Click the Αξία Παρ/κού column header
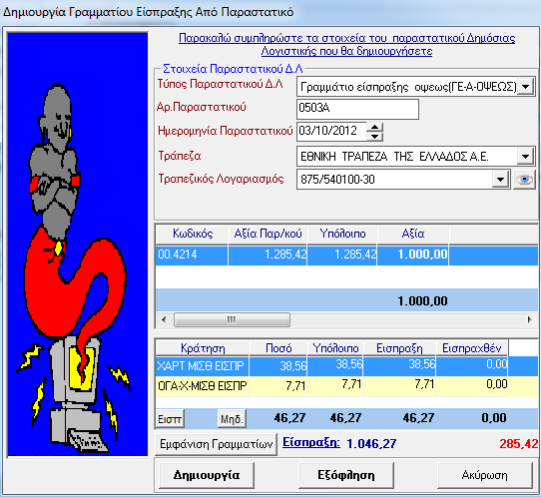This screenshot has width=541, height=497. coord(268,235)
